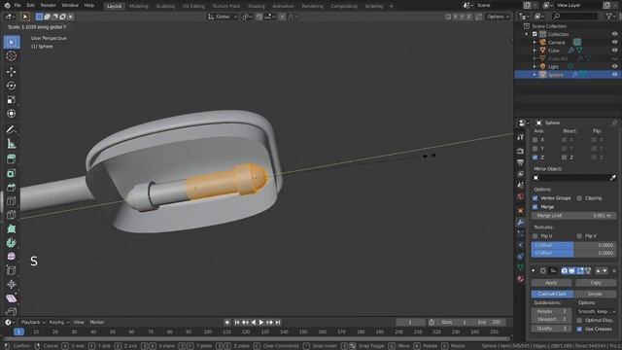The image size is (622, 350).
Task: Expand the Sphere item in outliner
Action: (535, 75)
